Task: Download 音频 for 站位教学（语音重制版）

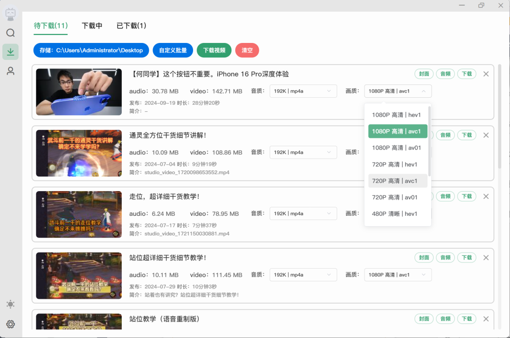Action: (445, 319)
